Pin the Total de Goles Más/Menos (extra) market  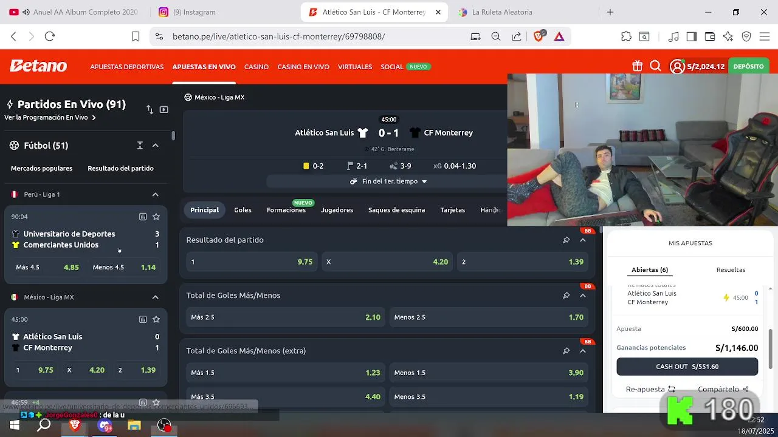[x=566, y=351]
